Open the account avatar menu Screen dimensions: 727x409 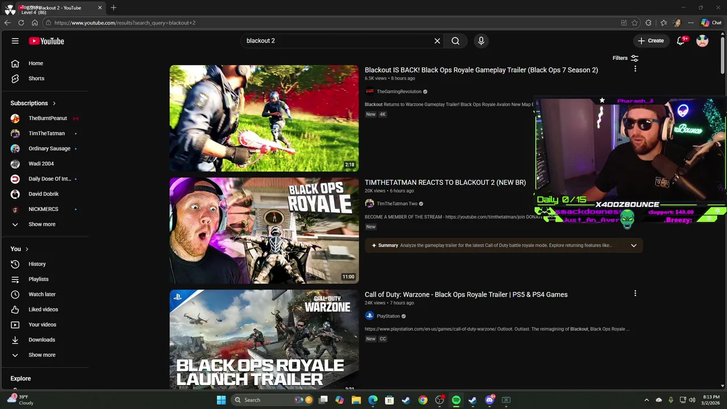point(703,41)
